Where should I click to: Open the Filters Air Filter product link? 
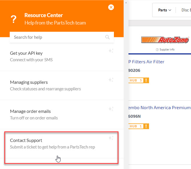[x=146, y=62]
